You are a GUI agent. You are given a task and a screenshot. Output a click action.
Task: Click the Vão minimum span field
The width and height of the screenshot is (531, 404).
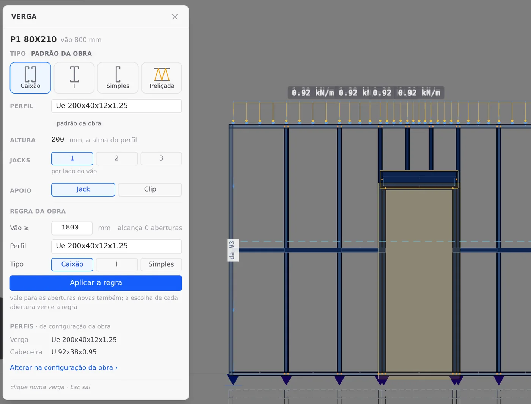(x=72, y=228)
